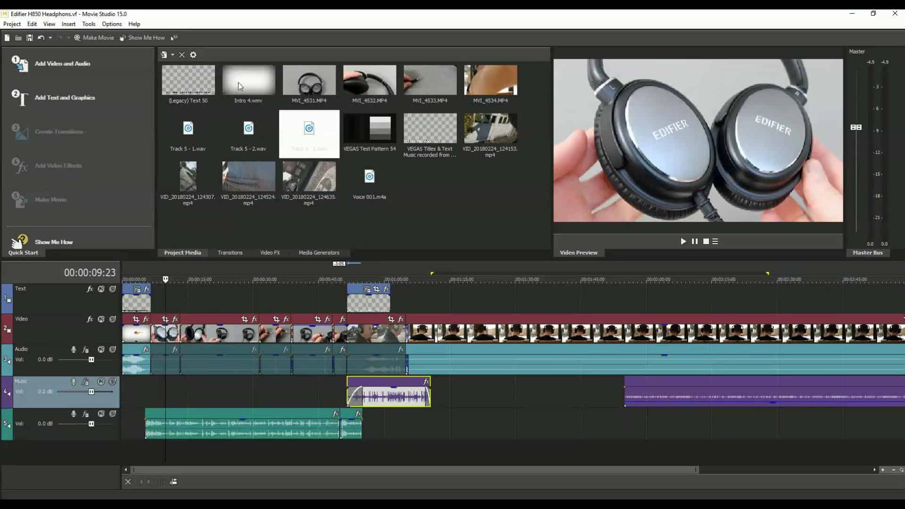Stop the video preview playback
Screen dimensions: 905x509
[x=706, y=241]
